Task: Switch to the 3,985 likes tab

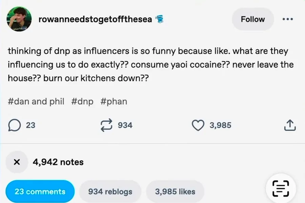Action: click(x=175, y=192)
